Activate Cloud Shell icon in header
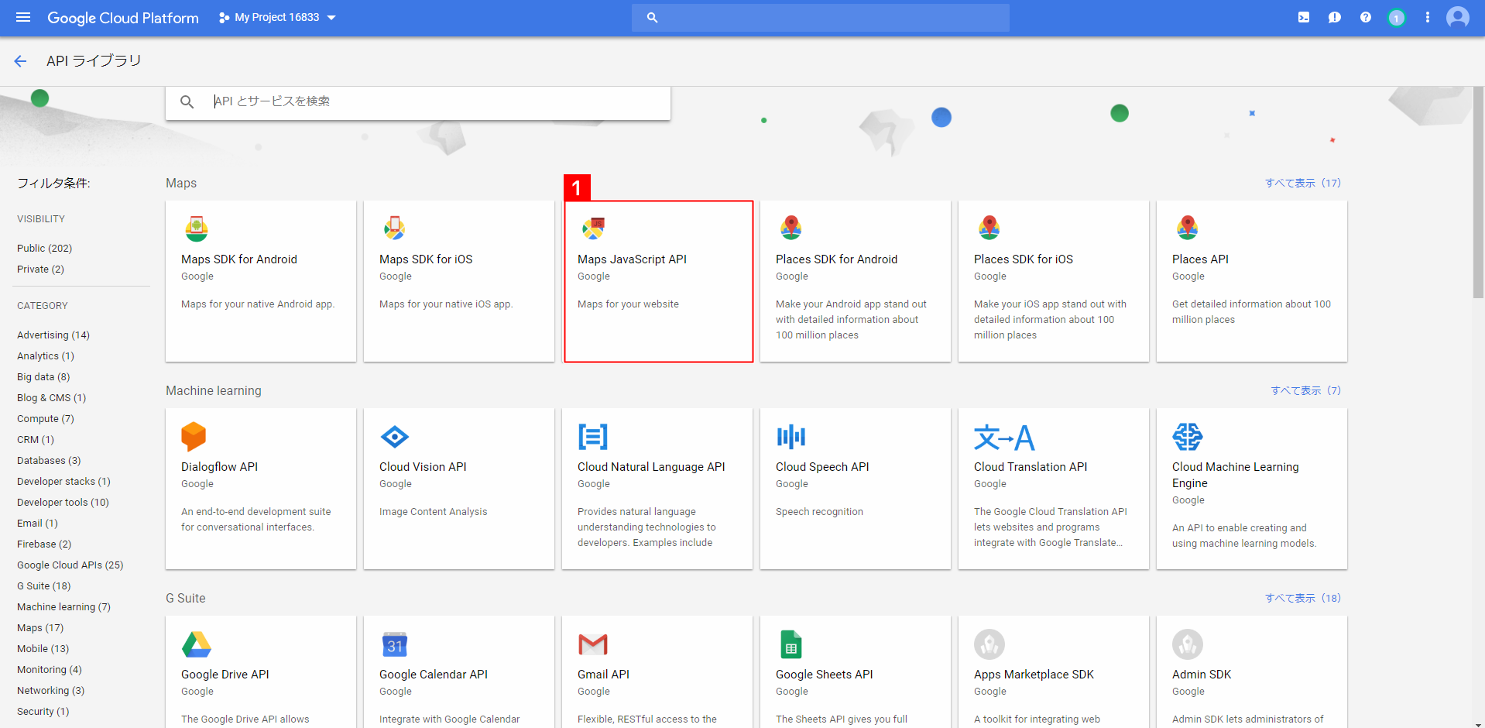 1304,17
